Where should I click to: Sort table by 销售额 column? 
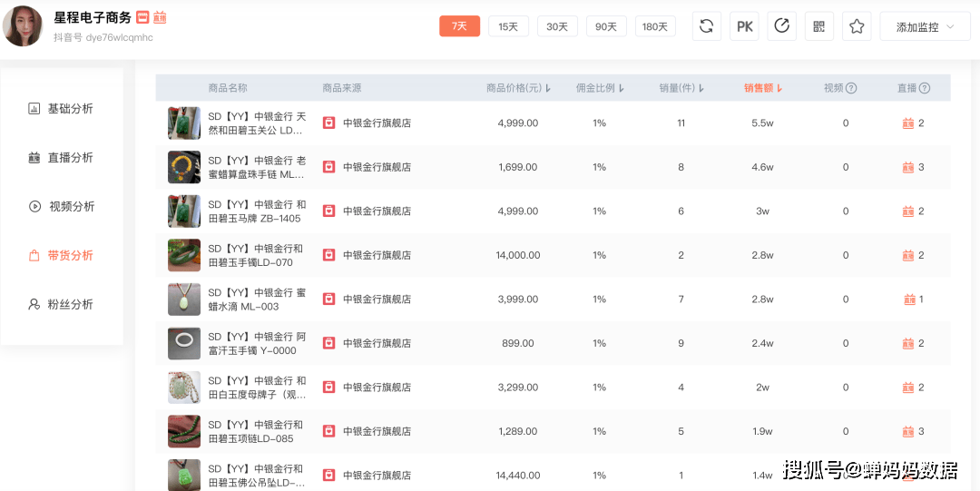pos(763,88)
